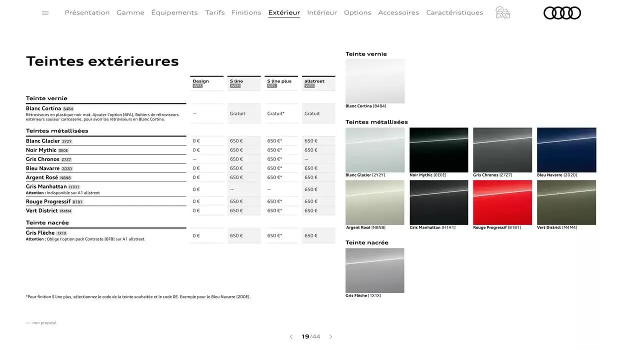The height and width of the screenshot is (350, 622).
Task: Select the Caractéristiques menu item
Action: point(454,12)
